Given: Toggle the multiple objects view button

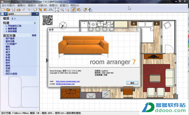Looking at the screenshot, I should point(79,10).
